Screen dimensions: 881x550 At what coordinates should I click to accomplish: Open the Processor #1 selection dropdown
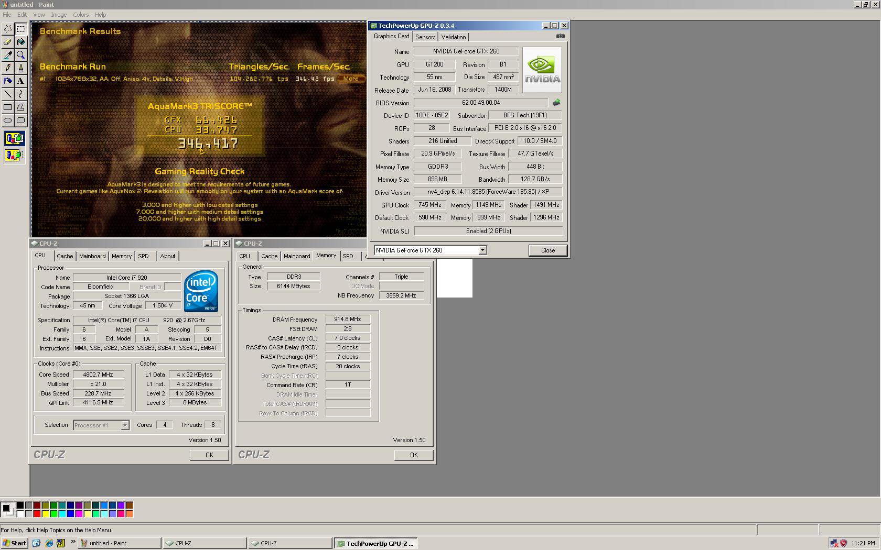tap(125, 425)
